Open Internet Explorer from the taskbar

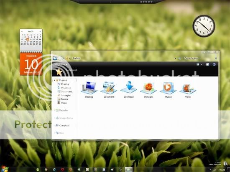pyautogui.click(x=54, y=169)
